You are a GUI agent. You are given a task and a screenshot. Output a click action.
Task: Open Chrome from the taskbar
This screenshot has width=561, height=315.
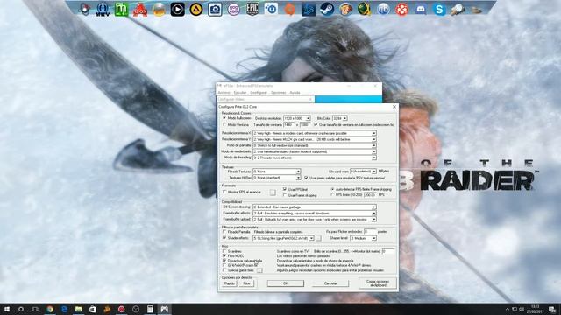[50, 309]
